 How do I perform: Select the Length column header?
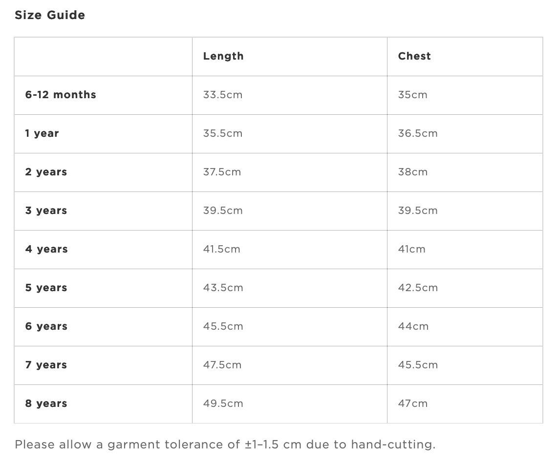tap(223, 56)
